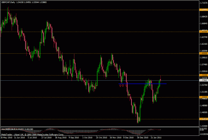Viewport: 208px width, 140px height.
Task: Click the 1.48080 price scale label
Action: click(x=204, y=106)
